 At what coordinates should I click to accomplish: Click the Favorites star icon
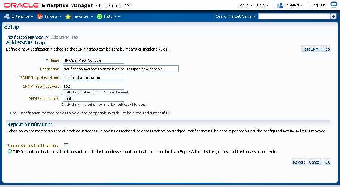coord(68,17)
